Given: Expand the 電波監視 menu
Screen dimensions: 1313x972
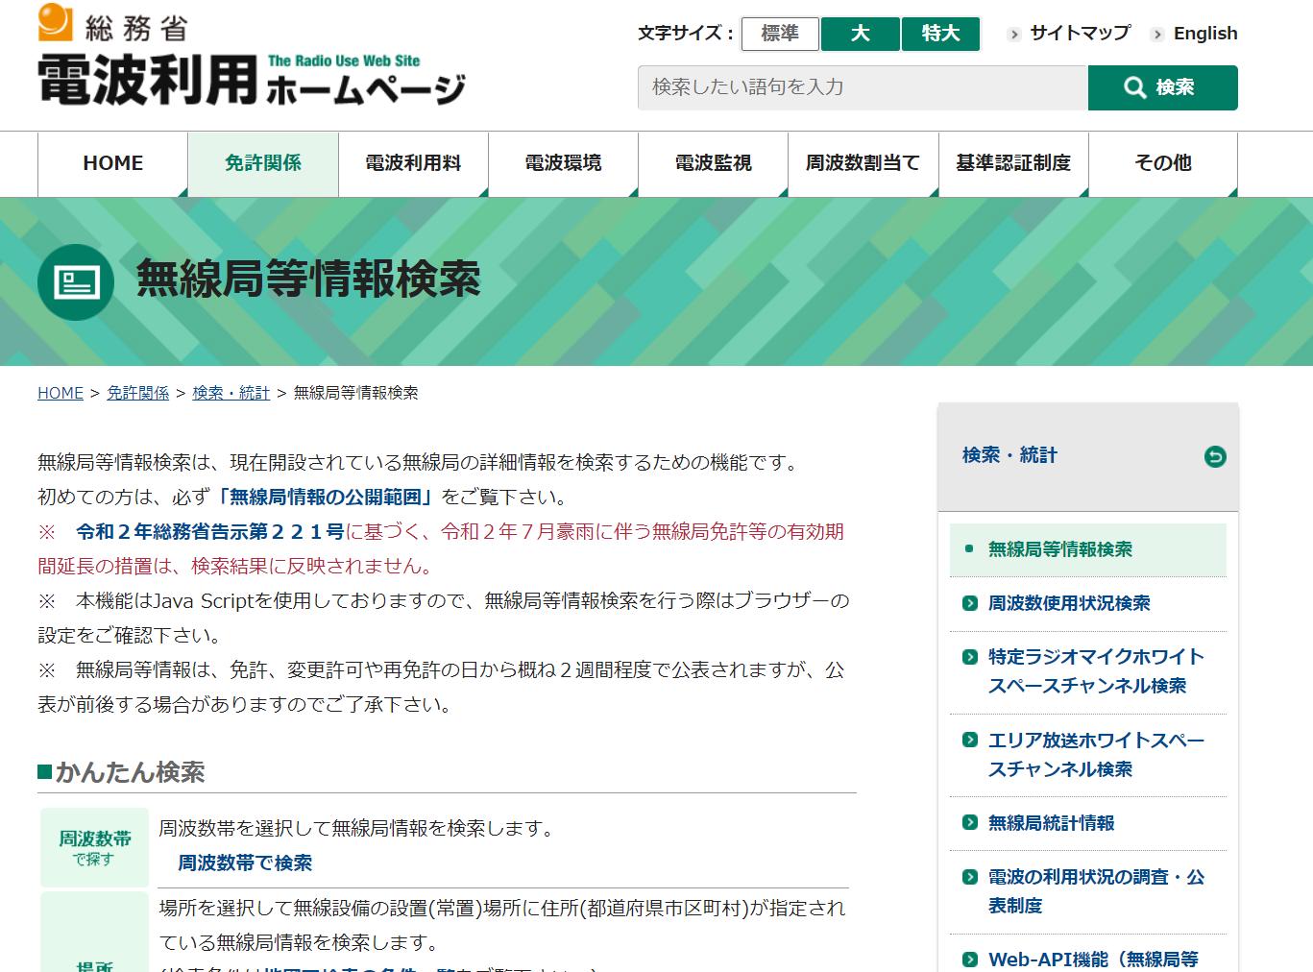Looking at the screenshot, I should pyautogui.click(x=713, y=164).
